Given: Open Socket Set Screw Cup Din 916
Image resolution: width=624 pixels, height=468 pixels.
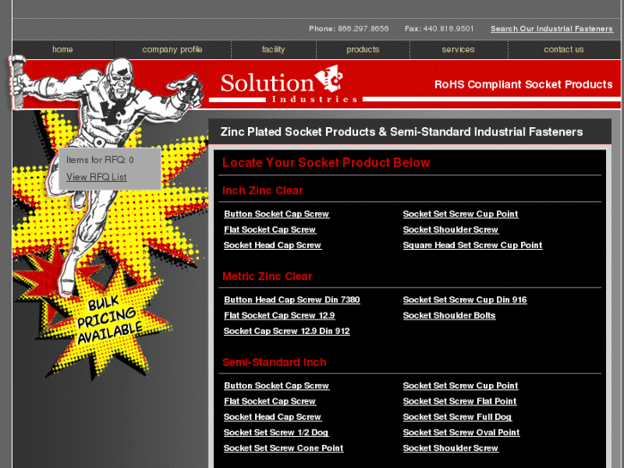Looking at the screenshot, I should (465, 300).
